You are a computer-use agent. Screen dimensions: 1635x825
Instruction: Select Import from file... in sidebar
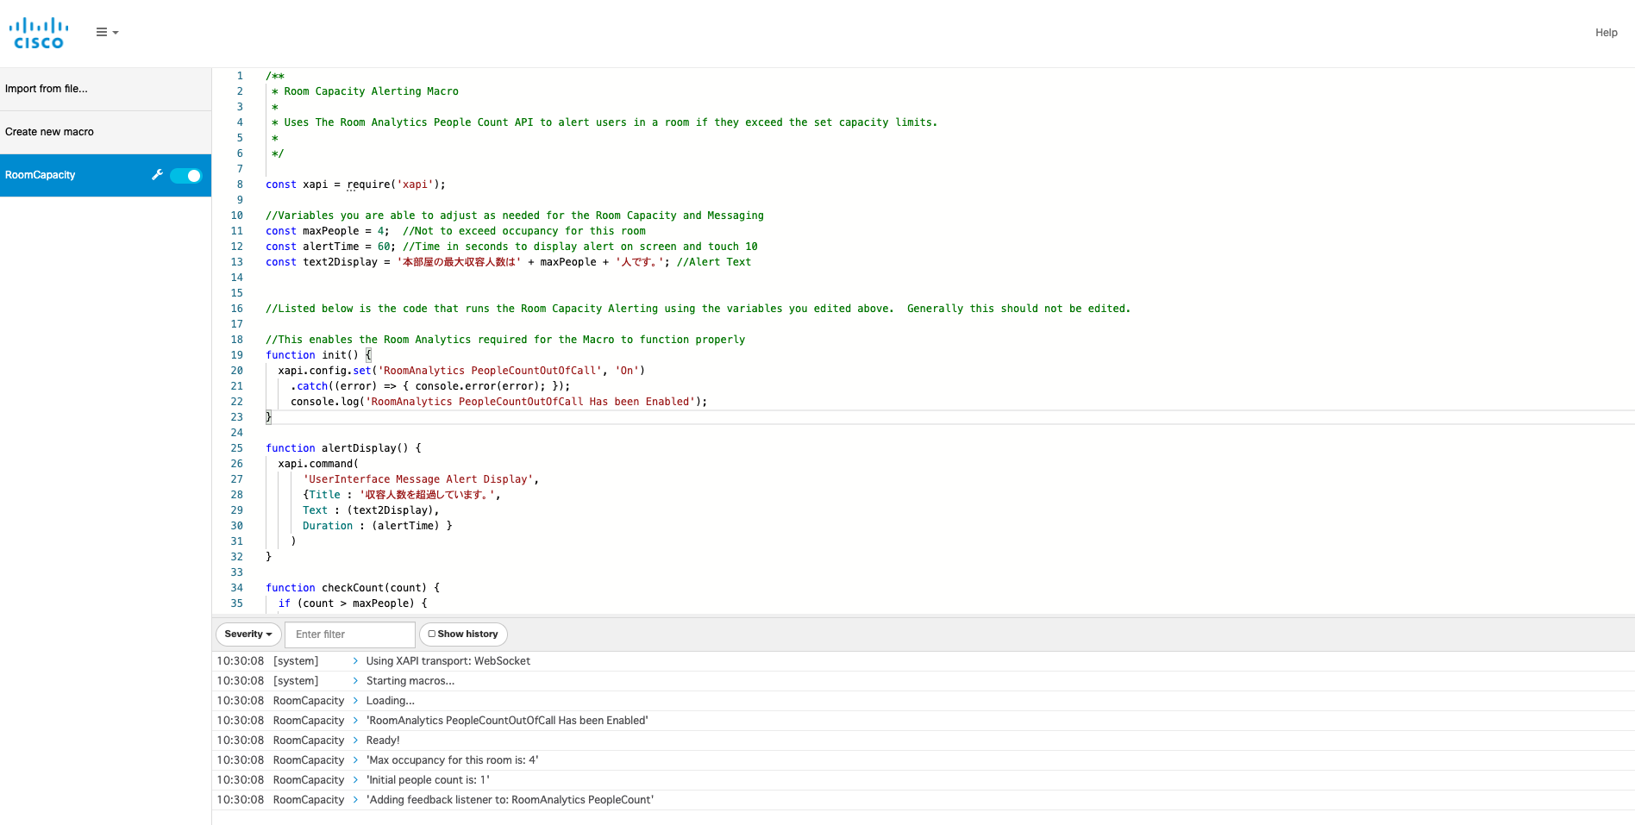pyautogui.click(x=47, y=89)
